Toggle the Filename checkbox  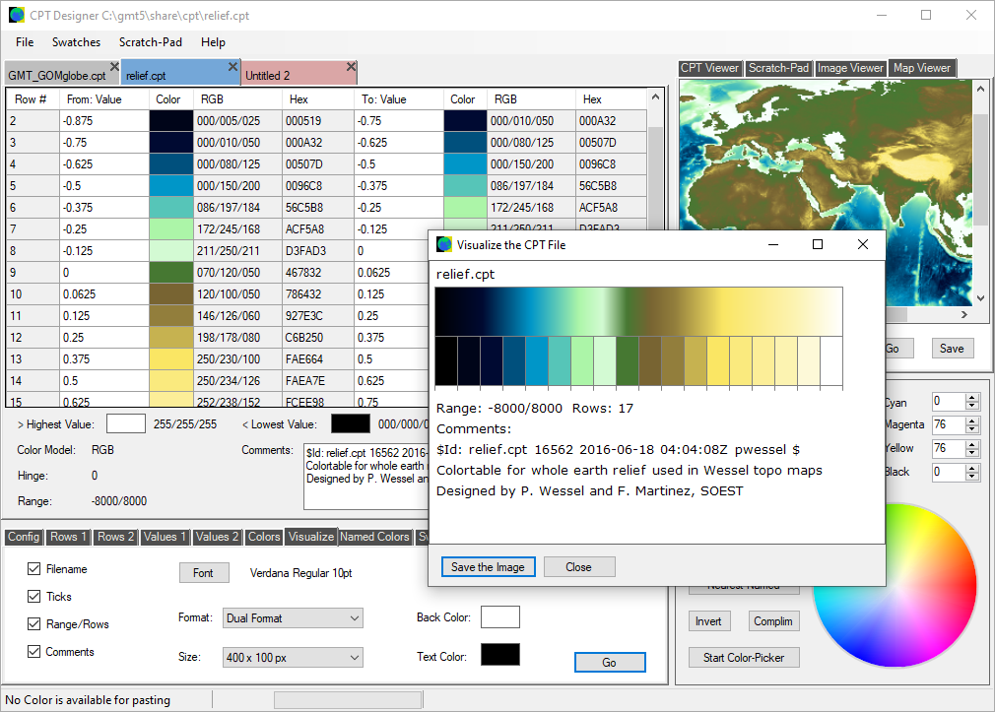[34, 569]
